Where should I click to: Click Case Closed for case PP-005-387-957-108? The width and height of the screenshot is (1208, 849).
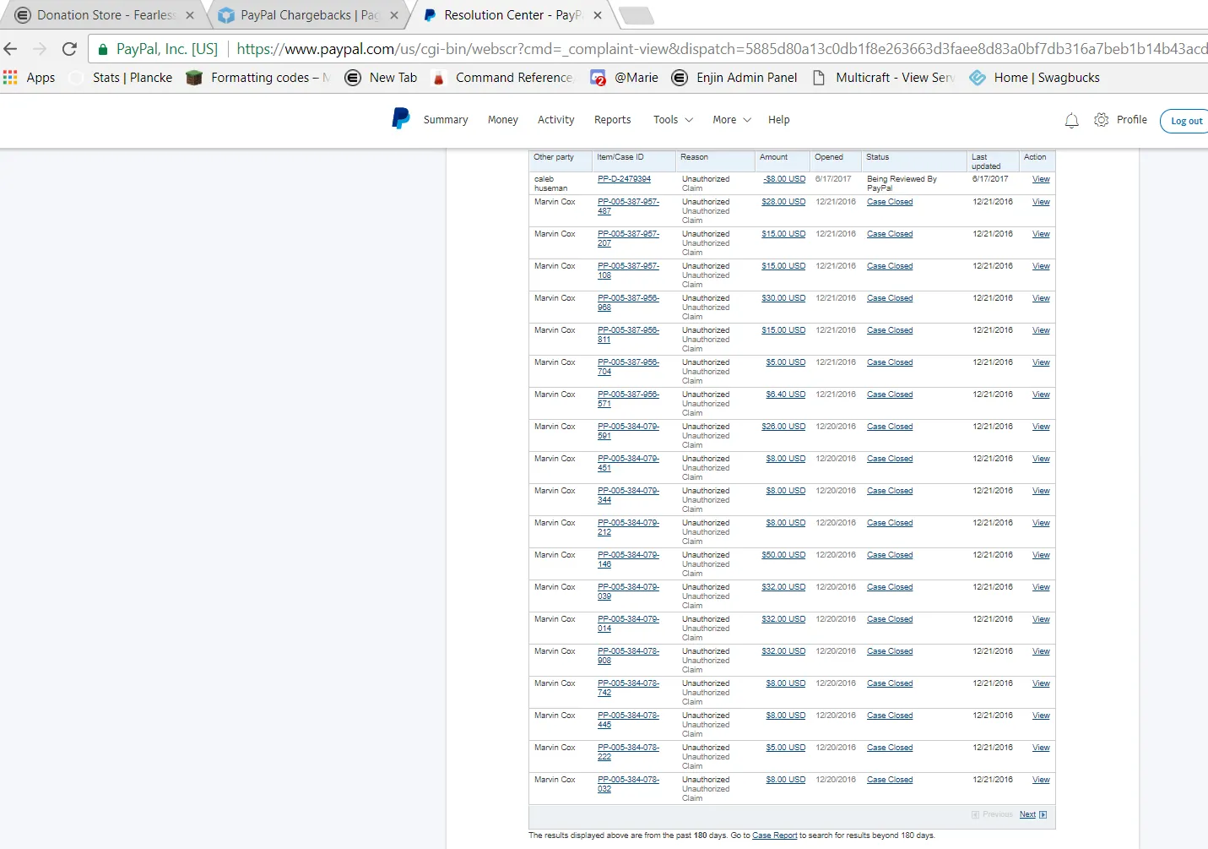coord(890,266)
